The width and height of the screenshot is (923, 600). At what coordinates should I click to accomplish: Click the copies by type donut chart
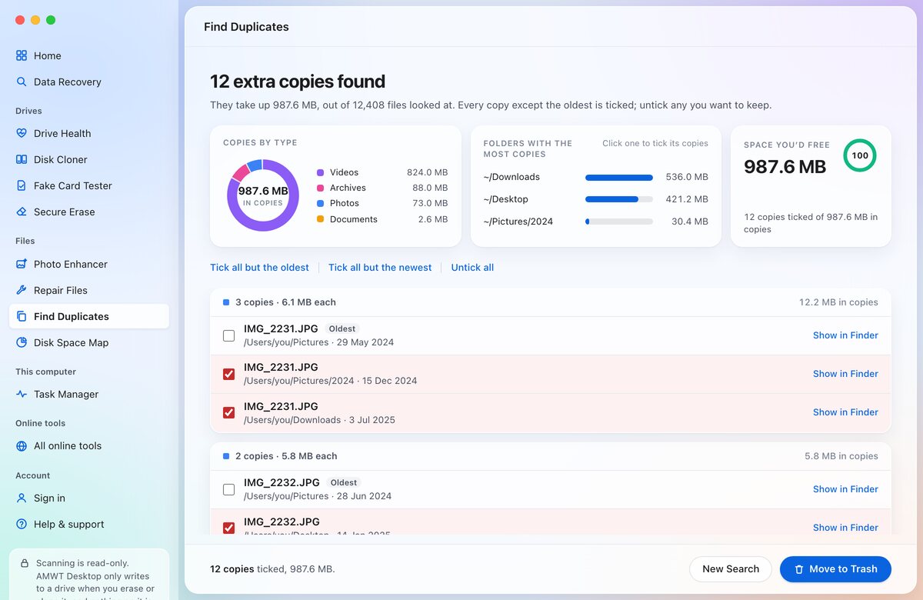click(x=263, y=195)
